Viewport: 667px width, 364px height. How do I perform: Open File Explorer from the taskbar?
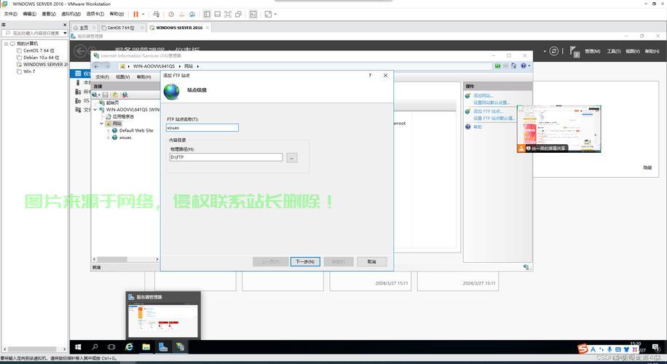[x=146, y=347]
